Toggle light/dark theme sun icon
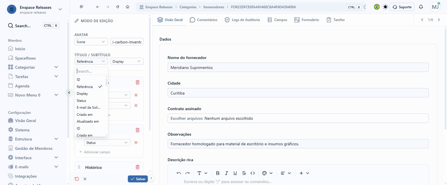 pos(385,7)
